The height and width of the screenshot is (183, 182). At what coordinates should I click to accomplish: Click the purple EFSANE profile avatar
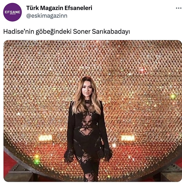[12, 12]
